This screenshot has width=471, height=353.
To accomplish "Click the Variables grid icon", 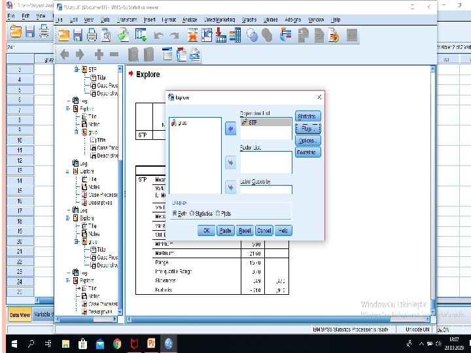I will (235, 35).
